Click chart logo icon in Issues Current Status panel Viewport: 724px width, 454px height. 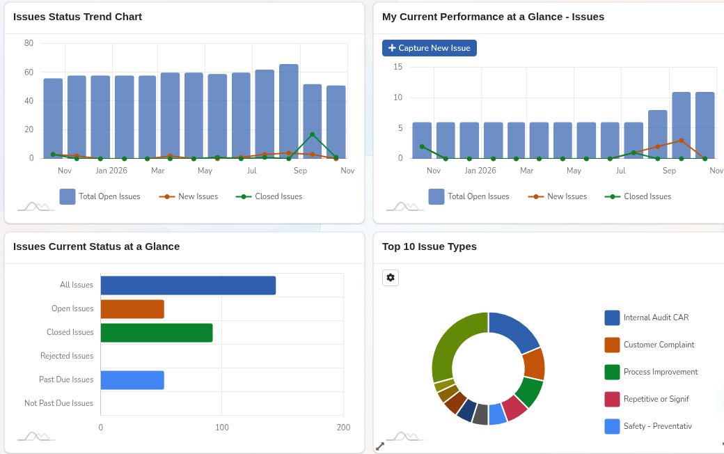pyautogui.click(x=36, y=436)
